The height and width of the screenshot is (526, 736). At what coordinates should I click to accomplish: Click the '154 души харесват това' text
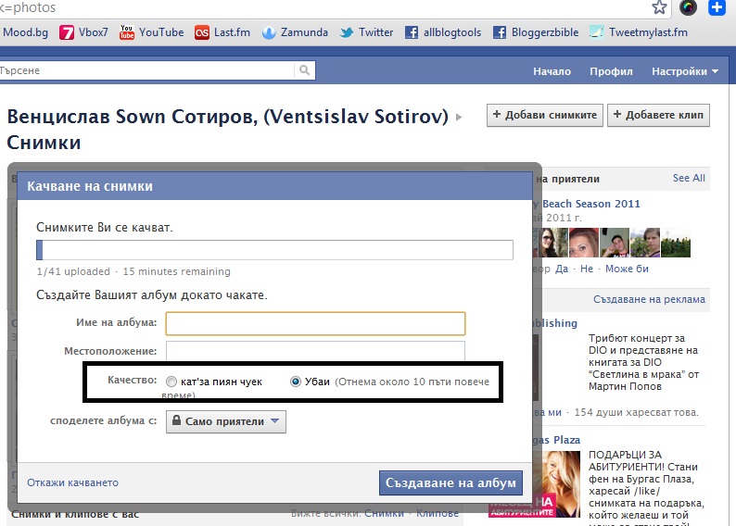click(x=636, y=412)
